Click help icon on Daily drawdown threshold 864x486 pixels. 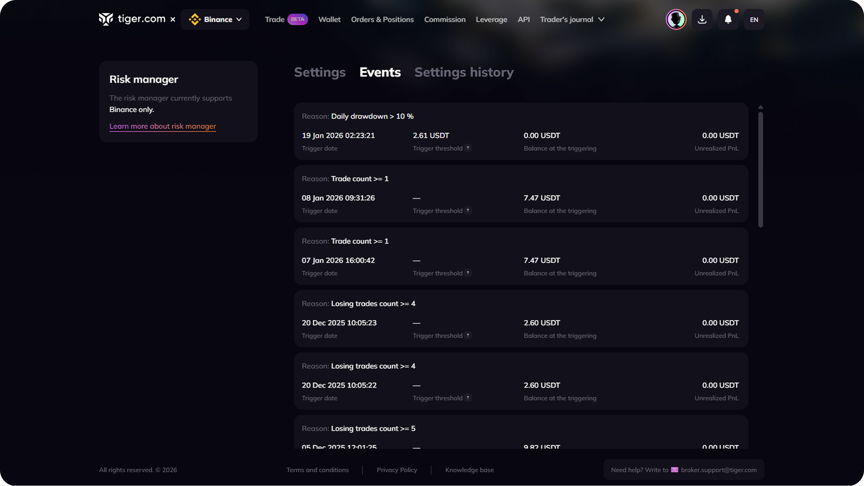468,148
